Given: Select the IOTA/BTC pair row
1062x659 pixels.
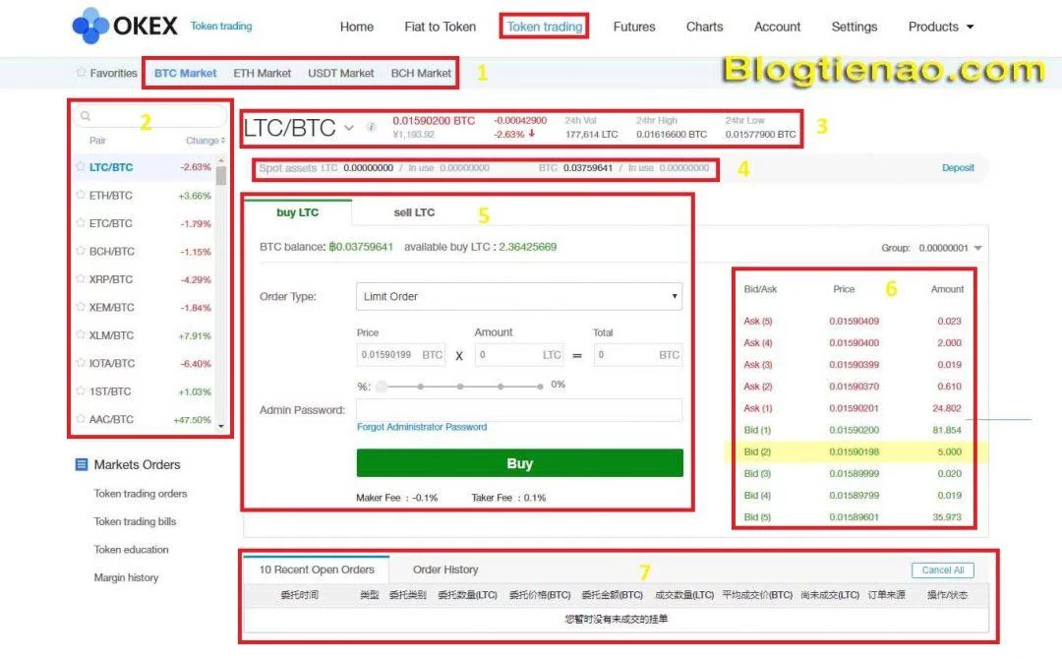Looking at the screenshot, I should click(144, 364).
